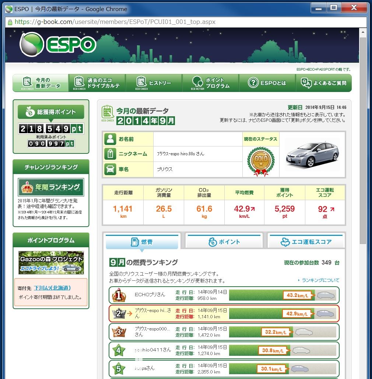Select 燃費 ranking tab
372x379 pixels.
[142, 242]
